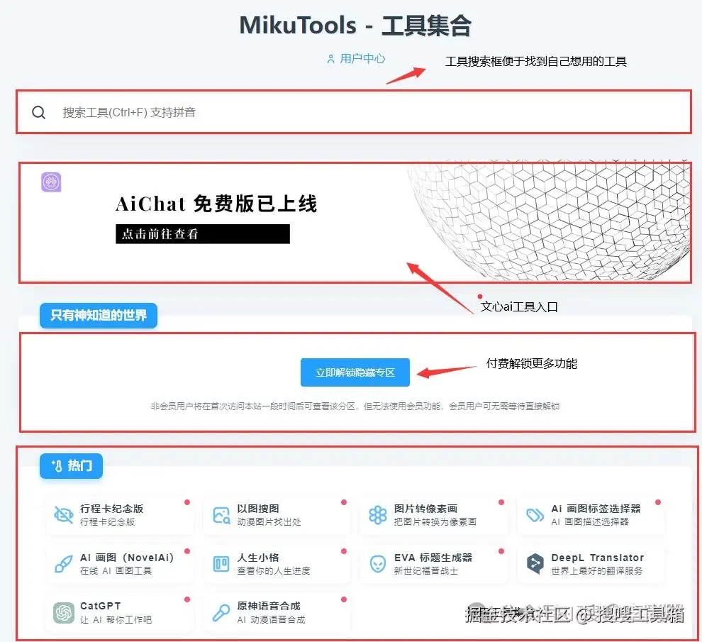This screenshot has height=642, width=702.
Task: Click the paintbrush icon for AI 画图
Action: [64, 564]
